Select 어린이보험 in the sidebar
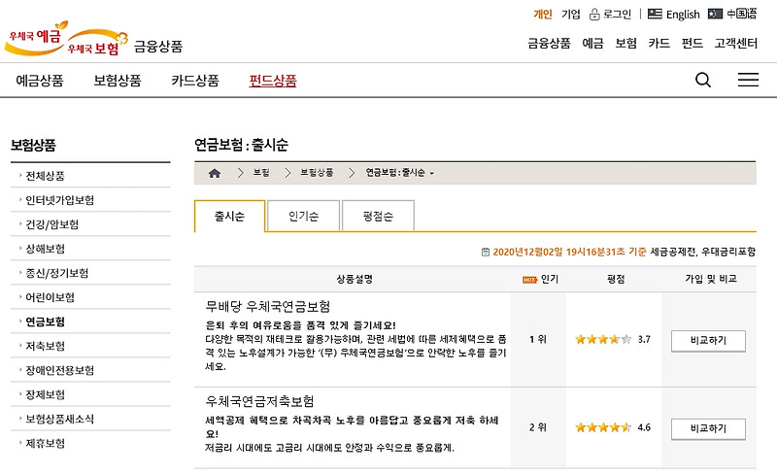Screen dimensions: 777x474 (x=51, y=297)
